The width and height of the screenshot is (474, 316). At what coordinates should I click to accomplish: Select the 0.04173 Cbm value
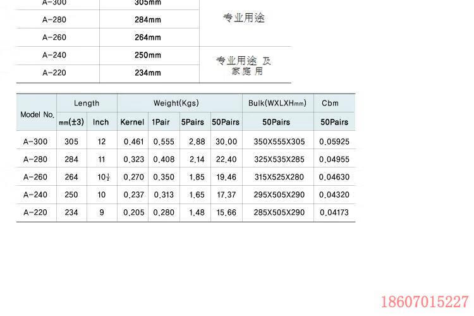coord(334,213)
